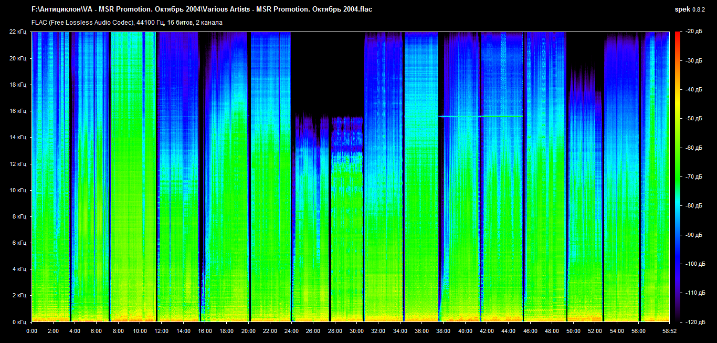Click the -70 дБ scale label

point(693,176)
